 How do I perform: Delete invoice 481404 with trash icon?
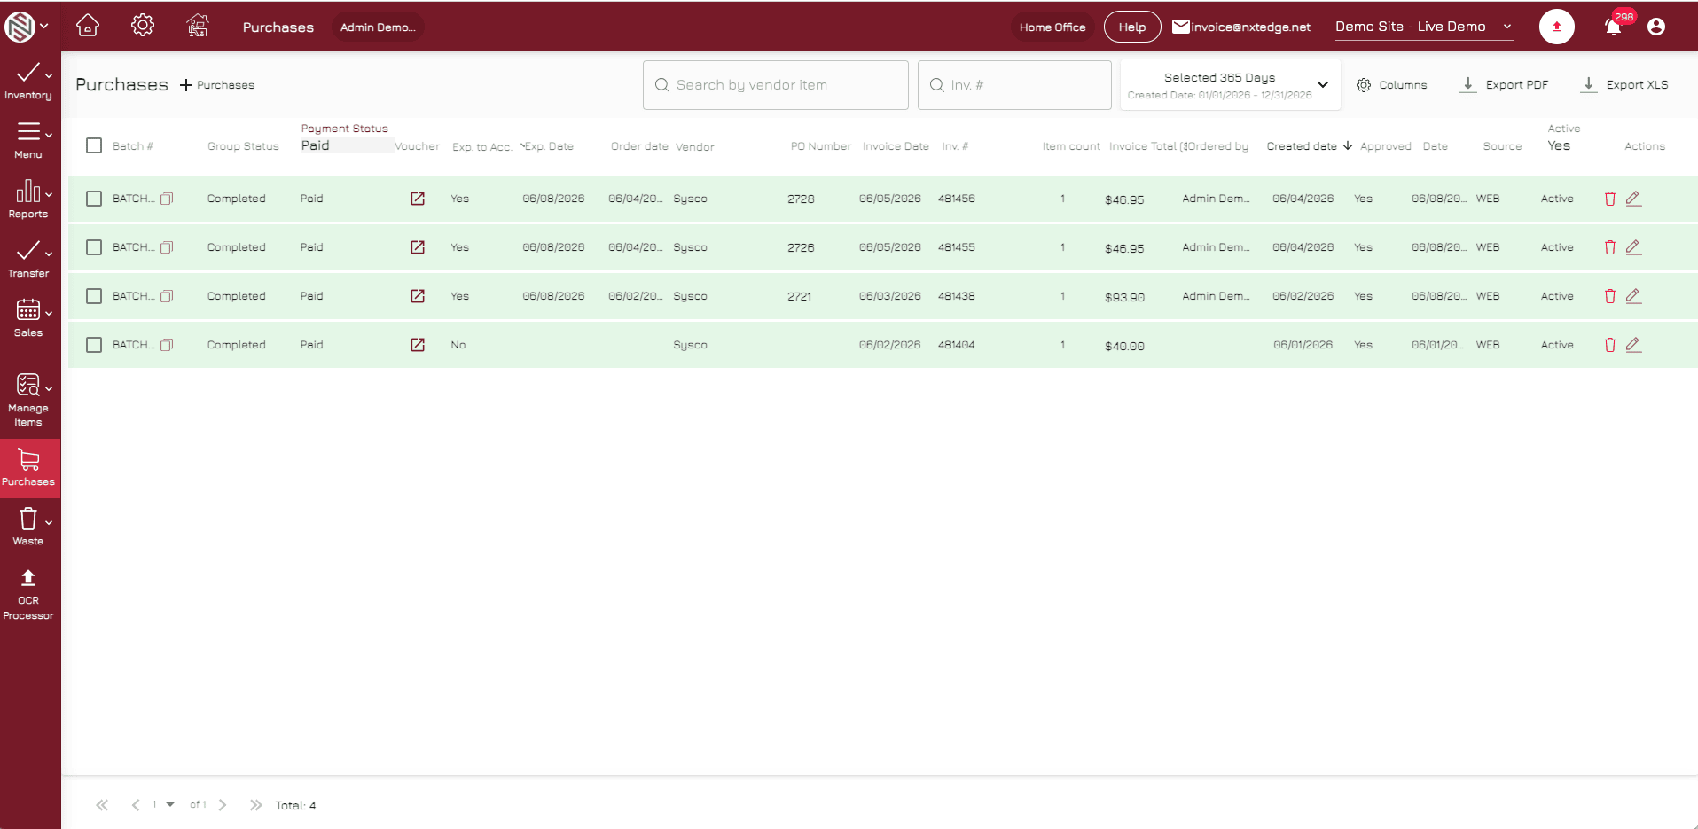1610,345
